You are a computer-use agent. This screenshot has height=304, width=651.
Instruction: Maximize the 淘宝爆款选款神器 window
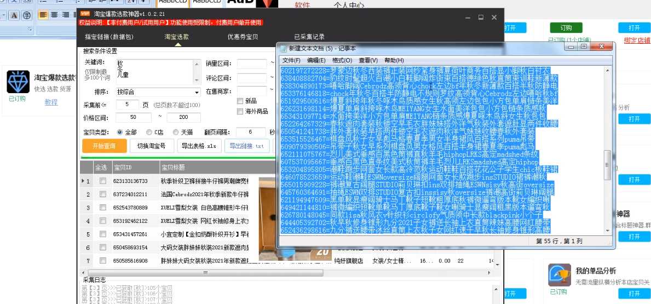(x=481, y=18)
